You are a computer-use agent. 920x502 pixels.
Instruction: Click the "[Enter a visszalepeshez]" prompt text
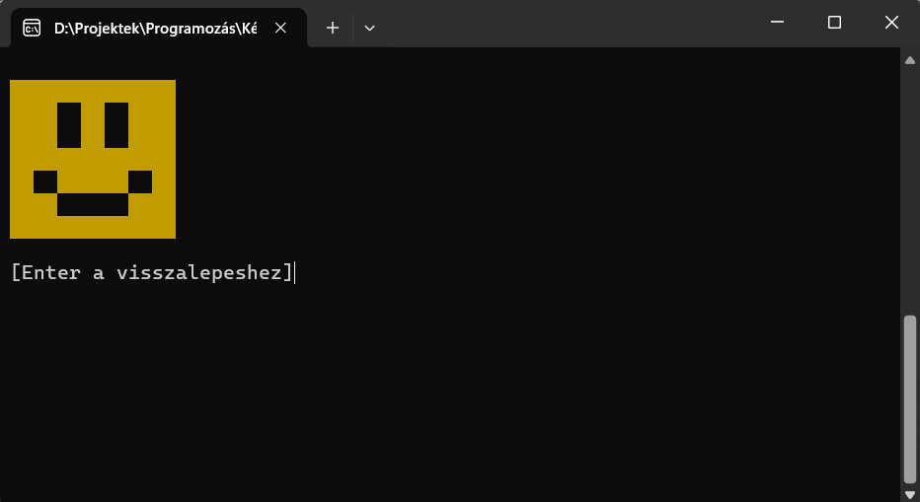[x=151, y=273]
